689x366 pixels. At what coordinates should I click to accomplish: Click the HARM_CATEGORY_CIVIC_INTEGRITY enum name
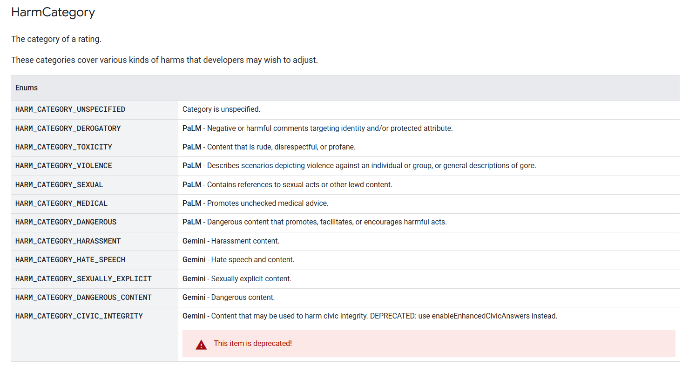tap(79, 316)
